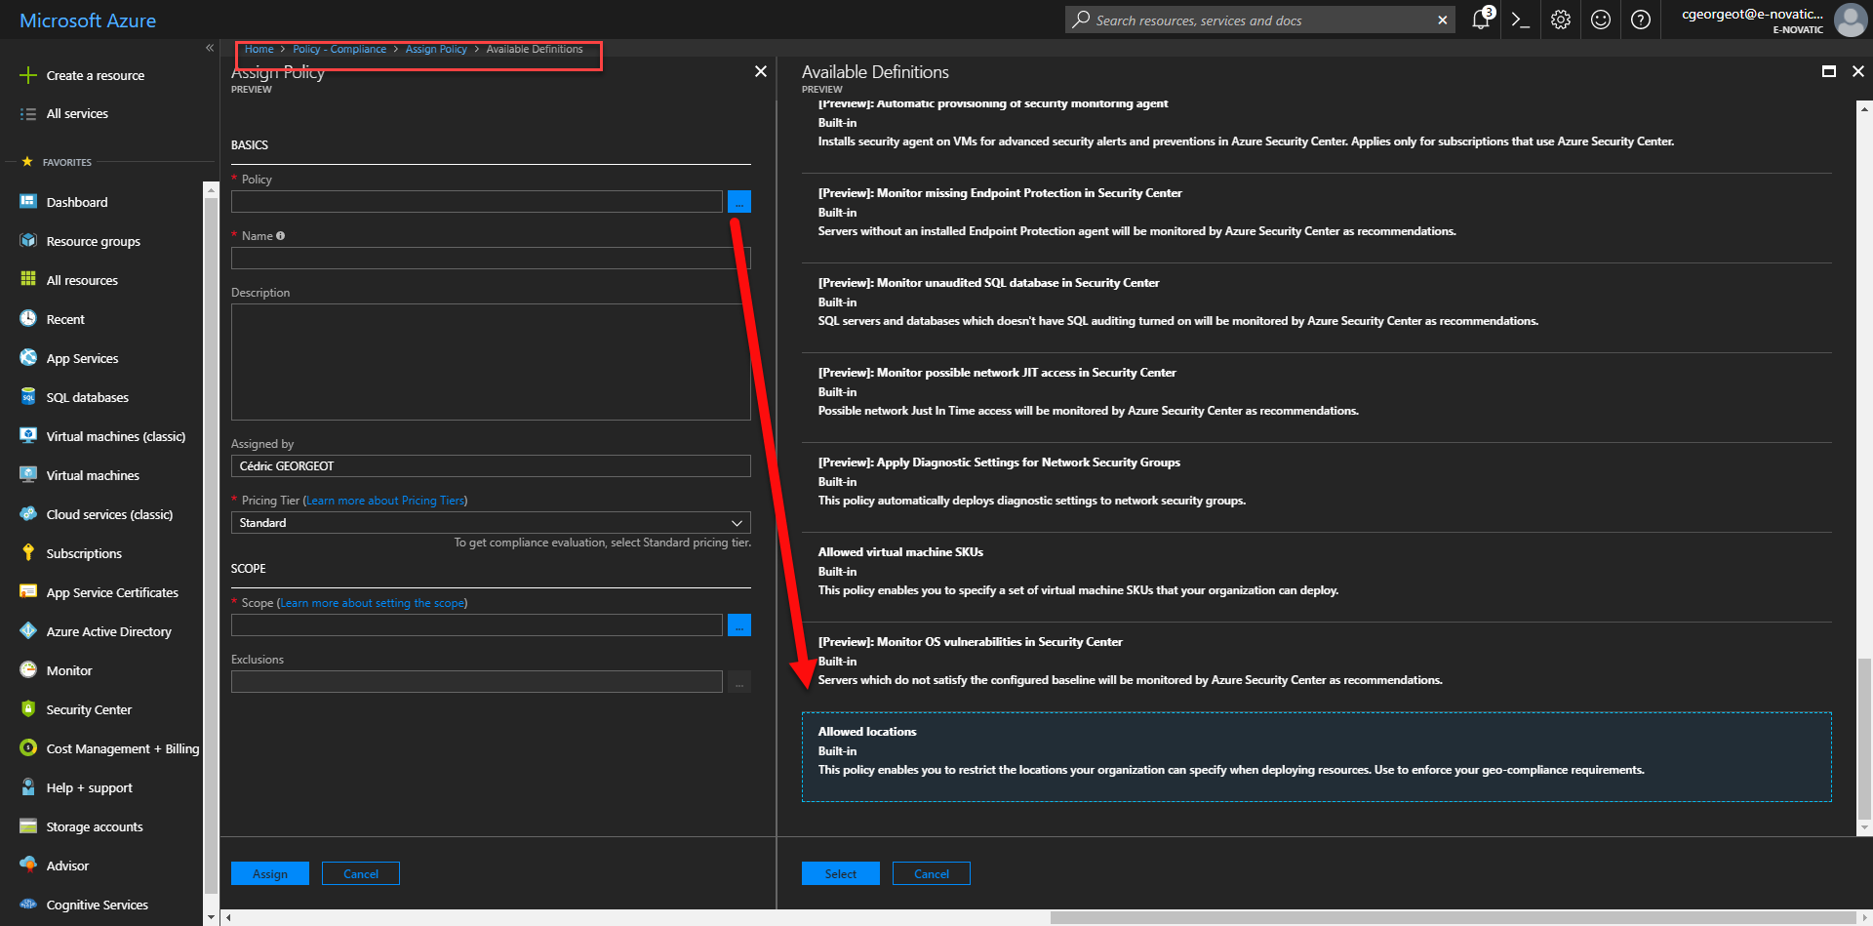This screenshot has height=926, width=1873.
Task: Select Apply Diagnostic Settings for Network Security Groups
Action: [1316, 488]
